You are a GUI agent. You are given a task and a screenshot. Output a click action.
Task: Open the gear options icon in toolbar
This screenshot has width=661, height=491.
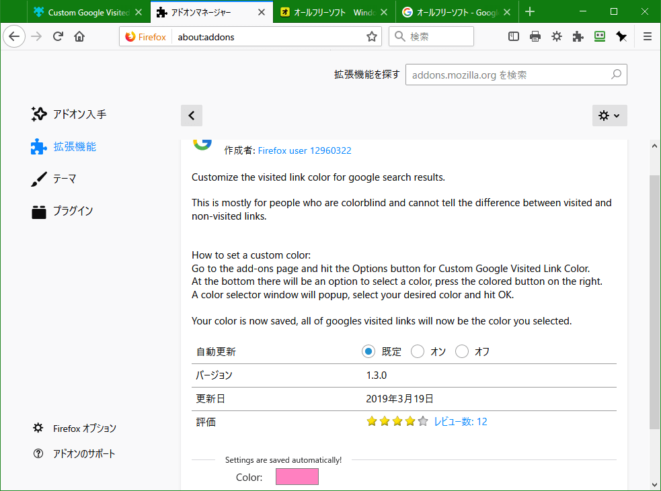[557, 37]
